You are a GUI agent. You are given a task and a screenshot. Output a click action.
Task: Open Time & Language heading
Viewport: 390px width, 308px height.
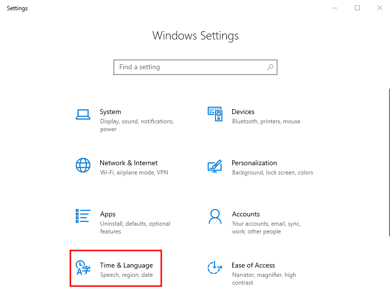(126, 265)
